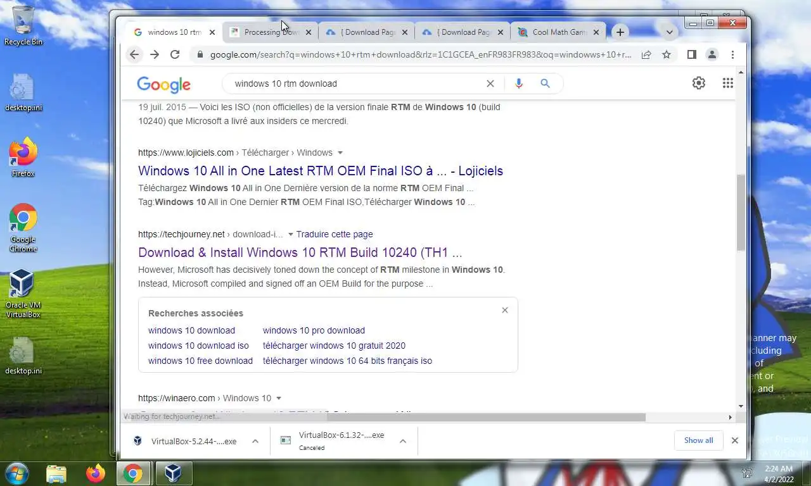
Task: Select the Firefox desktop shortcut
Action: tap(23, 157)
